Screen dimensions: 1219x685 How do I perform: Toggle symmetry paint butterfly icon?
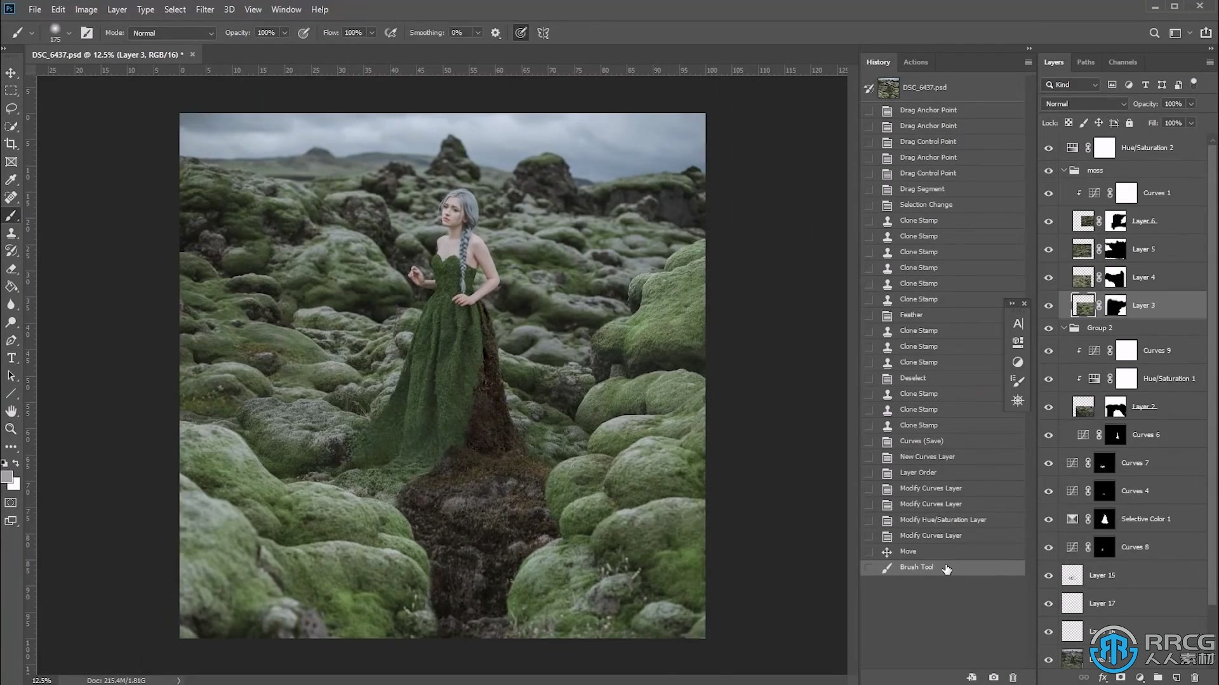click(543, 33)
